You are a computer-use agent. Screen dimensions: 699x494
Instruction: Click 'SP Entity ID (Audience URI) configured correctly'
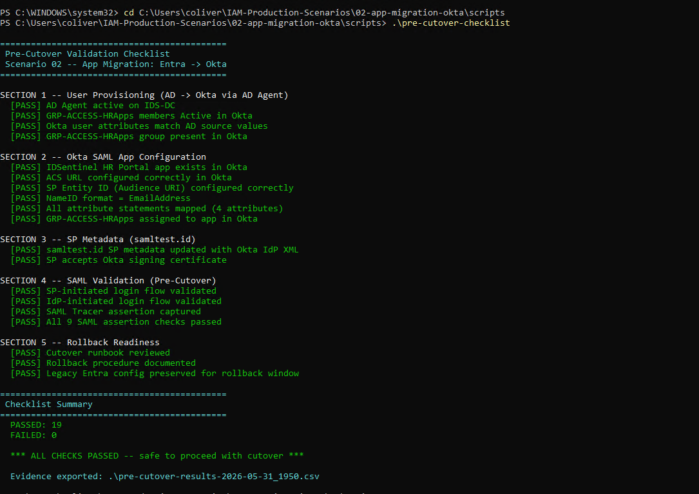(152, 187)
